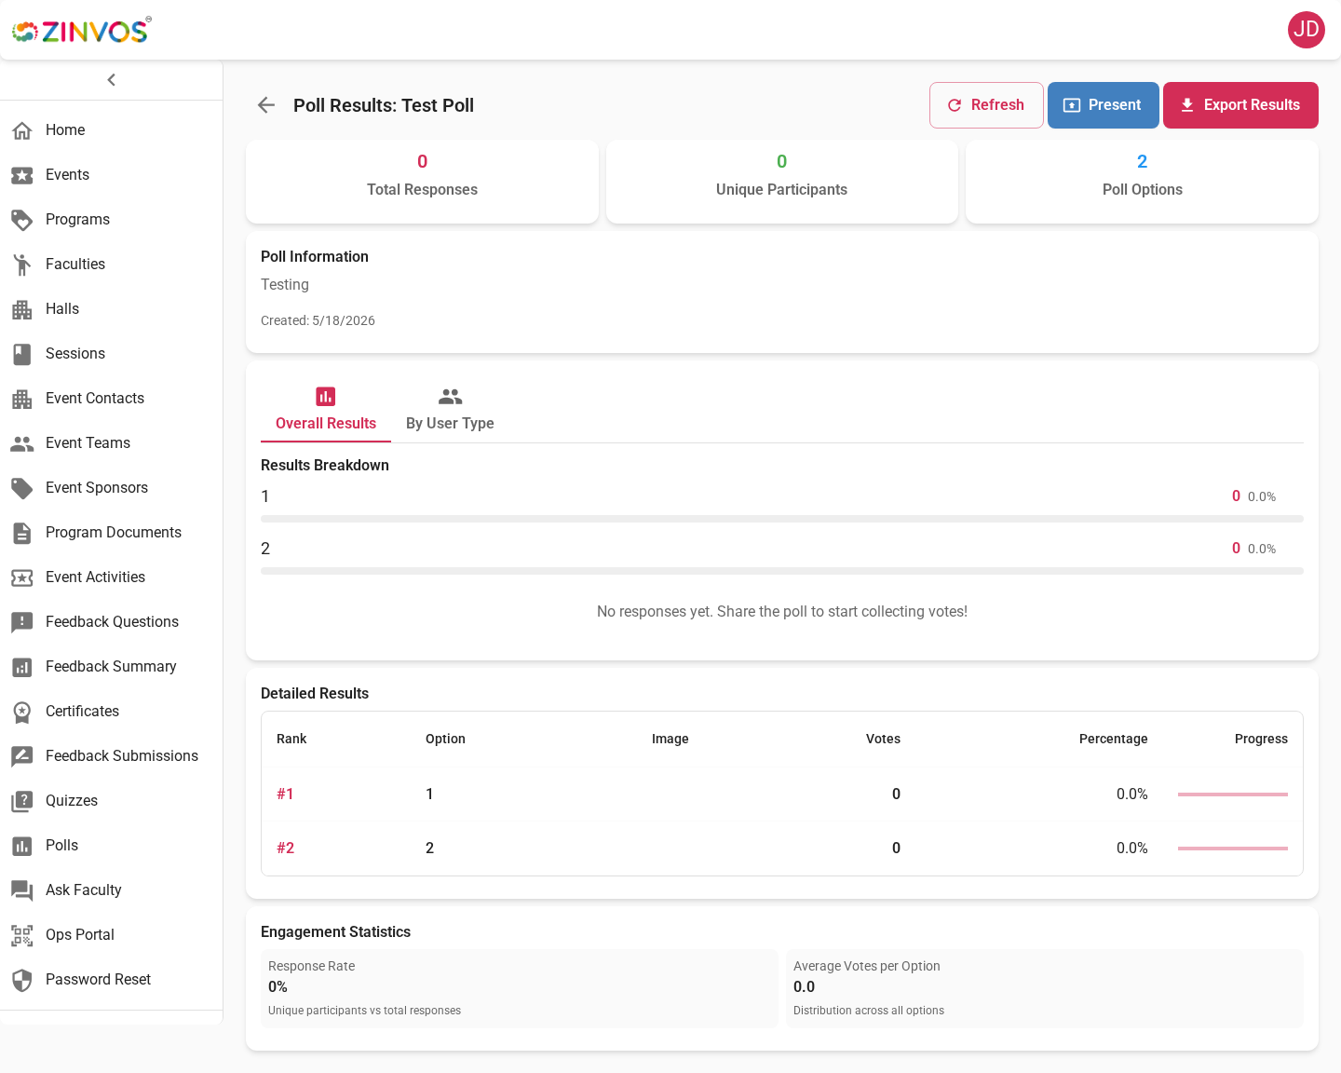Open Ask Faculty chat icon

(x=22, y=890)
